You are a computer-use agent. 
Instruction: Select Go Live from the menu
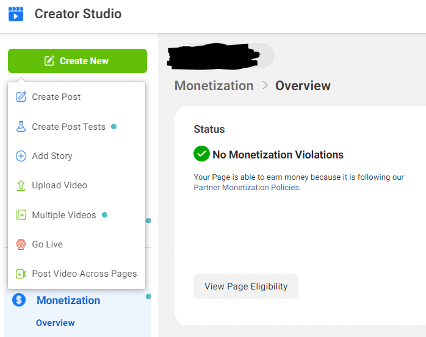(x=77, y=244)
